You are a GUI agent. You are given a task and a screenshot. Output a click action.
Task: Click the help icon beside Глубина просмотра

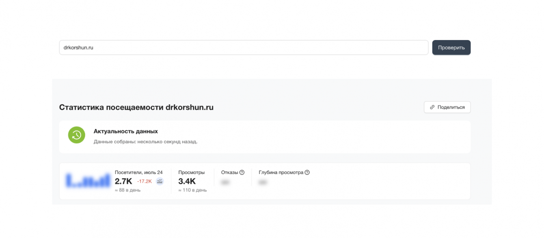click(307, 172)
